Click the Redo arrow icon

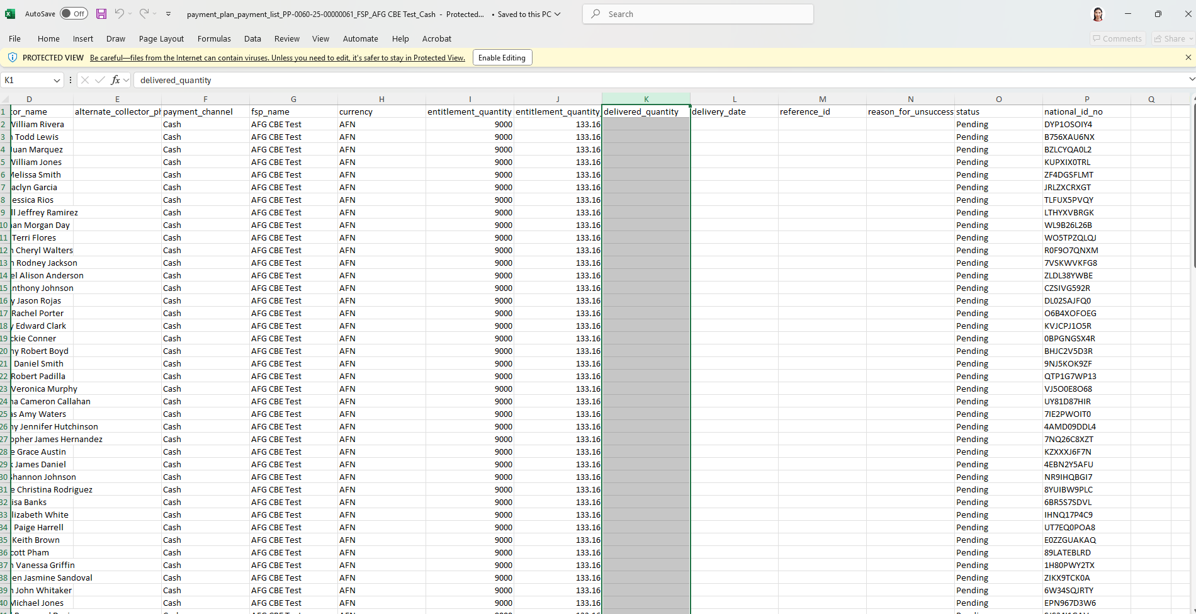point(144,14)
